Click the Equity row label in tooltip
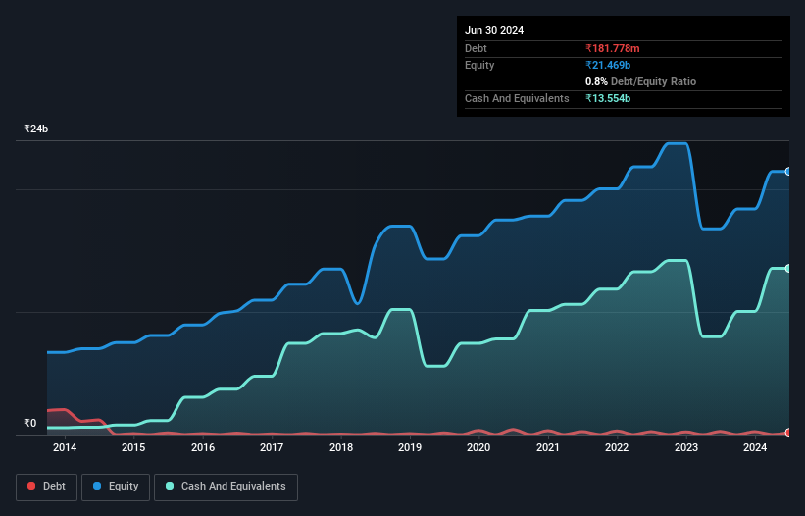 click(479, 65)
